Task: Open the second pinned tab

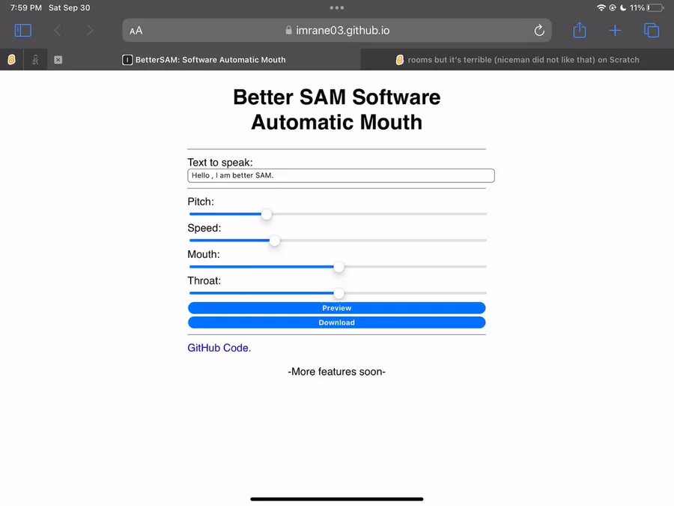Action: [35, 60]
